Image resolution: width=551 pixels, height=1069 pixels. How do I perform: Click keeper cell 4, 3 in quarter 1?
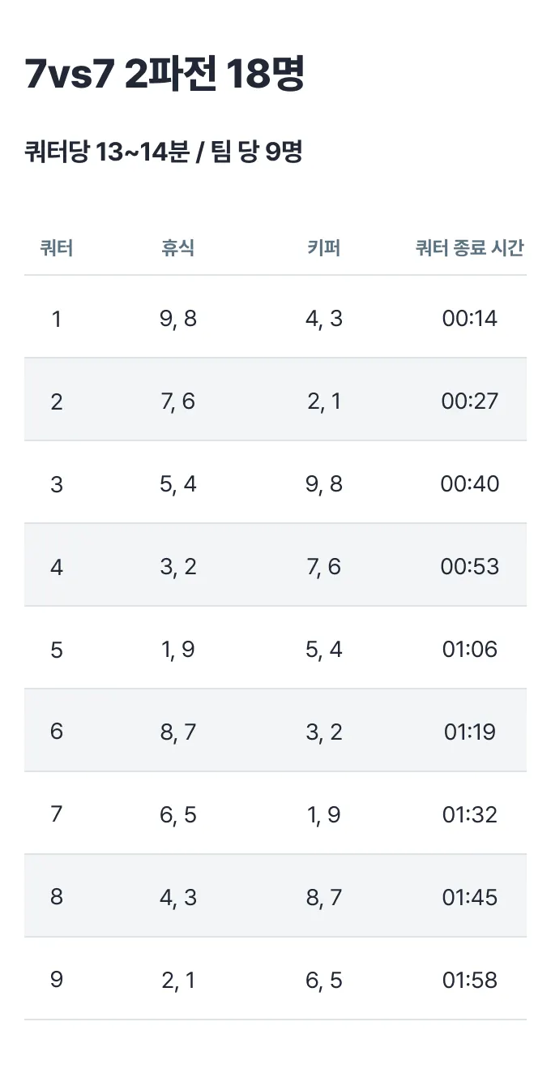(324, 319)
